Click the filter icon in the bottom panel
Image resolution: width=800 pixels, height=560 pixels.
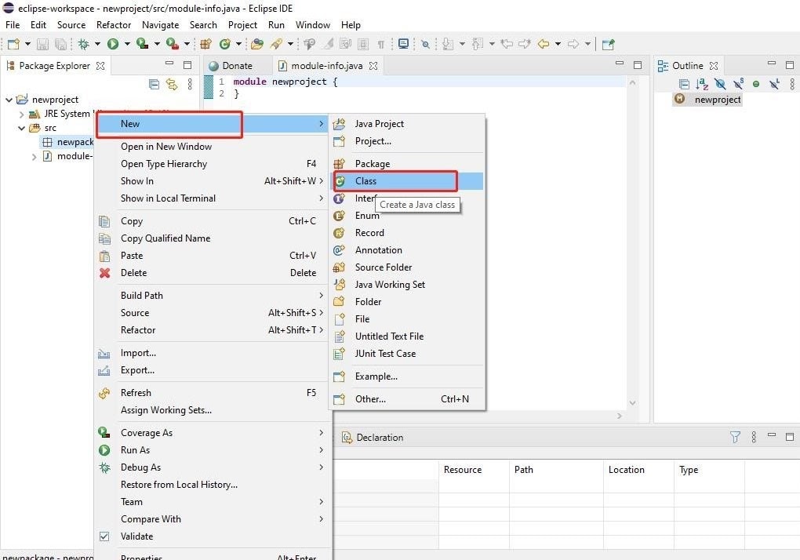[735, 437]
